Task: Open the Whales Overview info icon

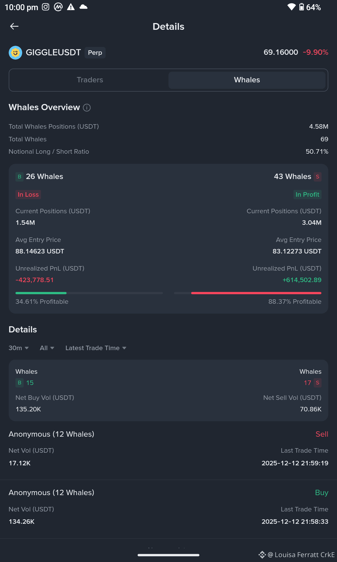Action: point(87,108)
